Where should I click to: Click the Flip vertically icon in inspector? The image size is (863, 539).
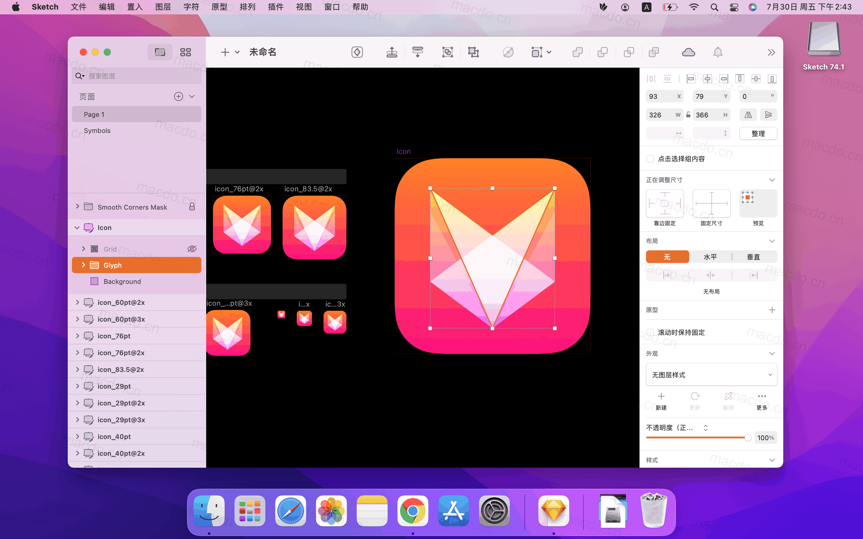pos(769,115)
